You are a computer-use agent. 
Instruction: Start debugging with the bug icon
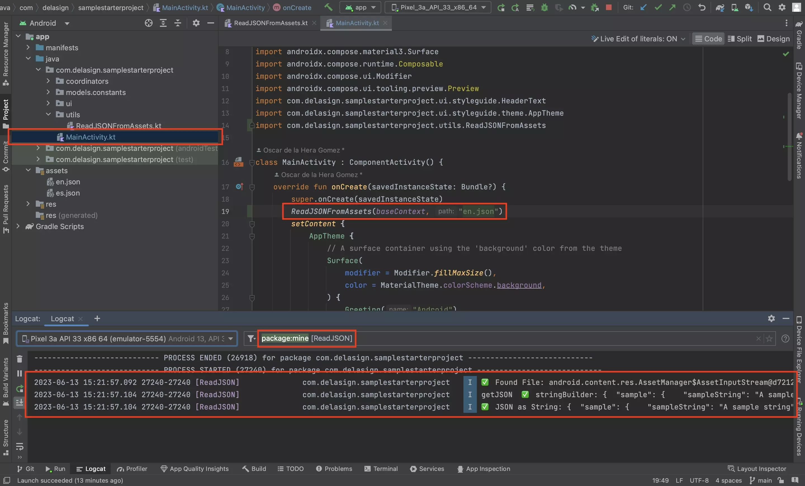544,7
